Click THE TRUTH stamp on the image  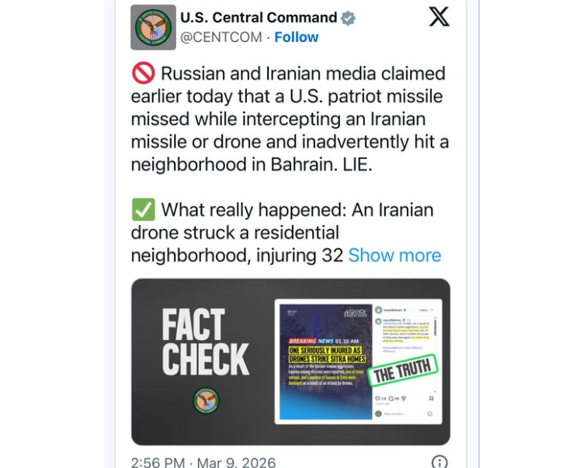[x=403, y=371]
